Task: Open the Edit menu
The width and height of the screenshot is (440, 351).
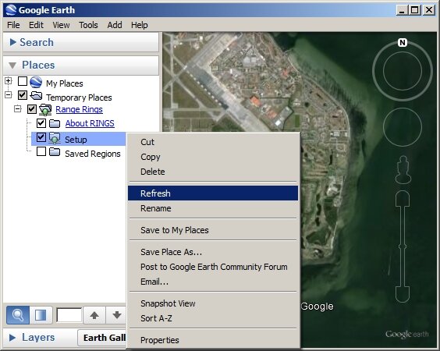Action: tap(36, 25)
